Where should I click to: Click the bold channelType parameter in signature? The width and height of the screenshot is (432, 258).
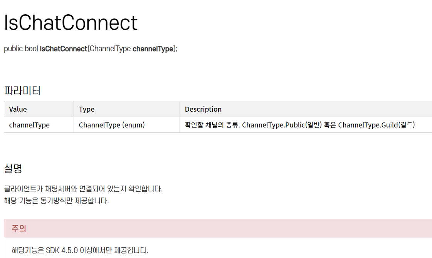pyautogui.click(x=153, y=49)
